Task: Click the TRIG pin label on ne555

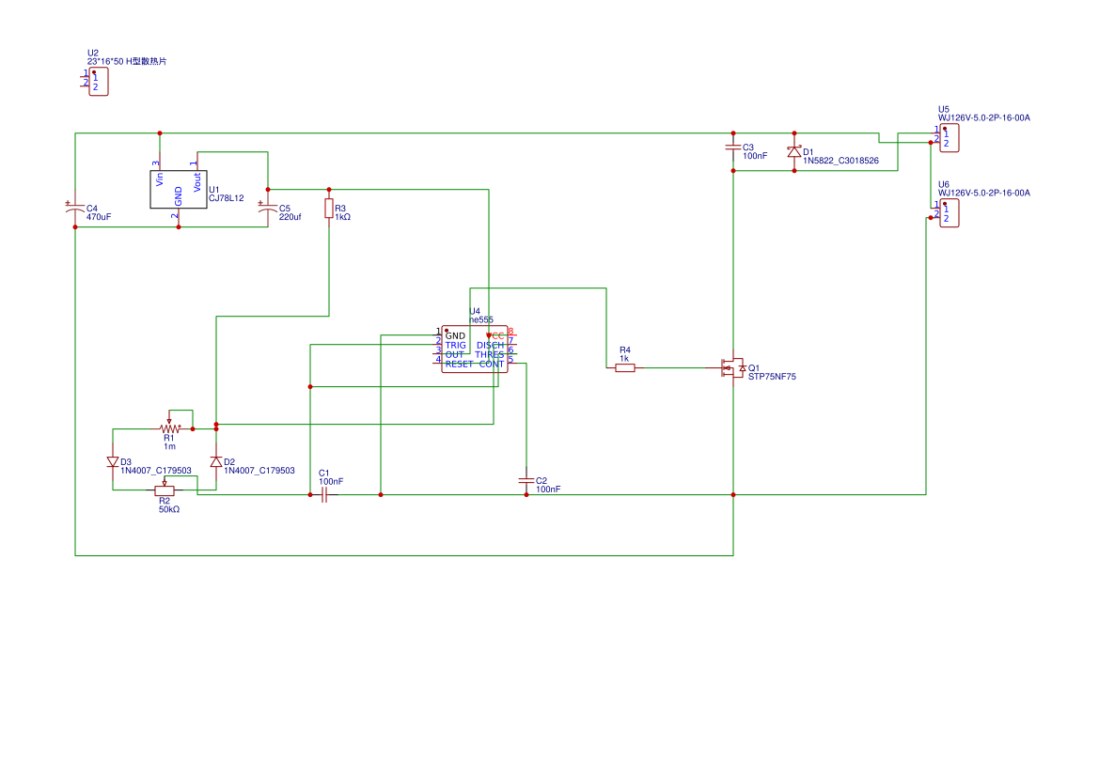Action: click(x=456, y=346)
